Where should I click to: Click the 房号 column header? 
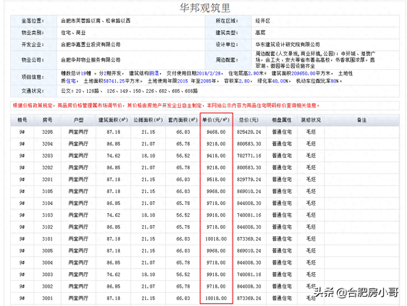(47, 120)
